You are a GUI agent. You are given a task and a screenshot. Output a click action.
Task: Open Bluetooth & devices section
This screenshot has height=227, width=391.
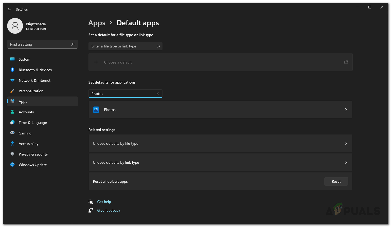35,70
